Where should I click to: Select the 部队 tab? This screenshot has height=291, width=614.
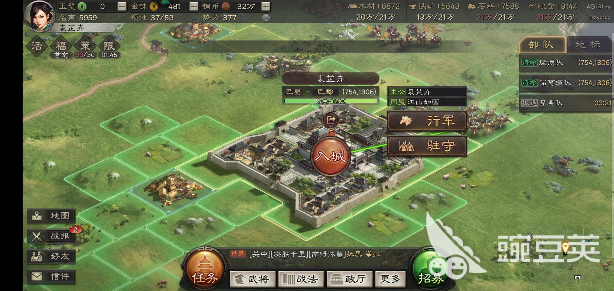tap(542, 45)
